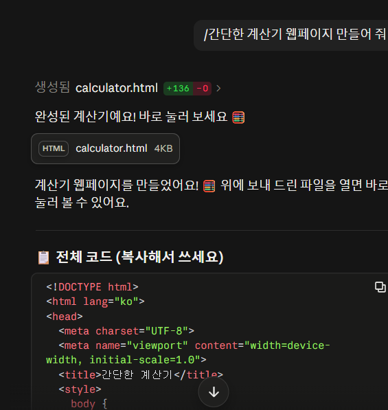Click the HTML badge on the file card
The image size is (388, 410).
click(54, 148)
